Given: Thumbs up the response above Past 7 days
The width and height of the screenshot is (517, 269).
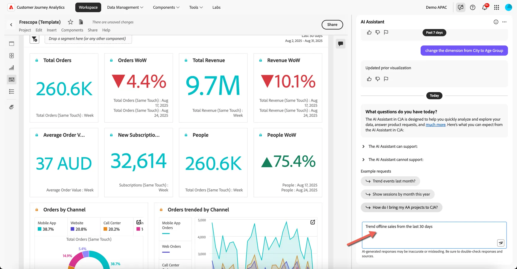Looking at the screenshot, I should [369, 32].
